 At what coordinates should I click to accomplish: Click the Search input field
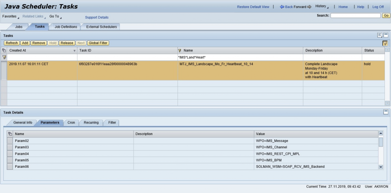coord(355,15)
